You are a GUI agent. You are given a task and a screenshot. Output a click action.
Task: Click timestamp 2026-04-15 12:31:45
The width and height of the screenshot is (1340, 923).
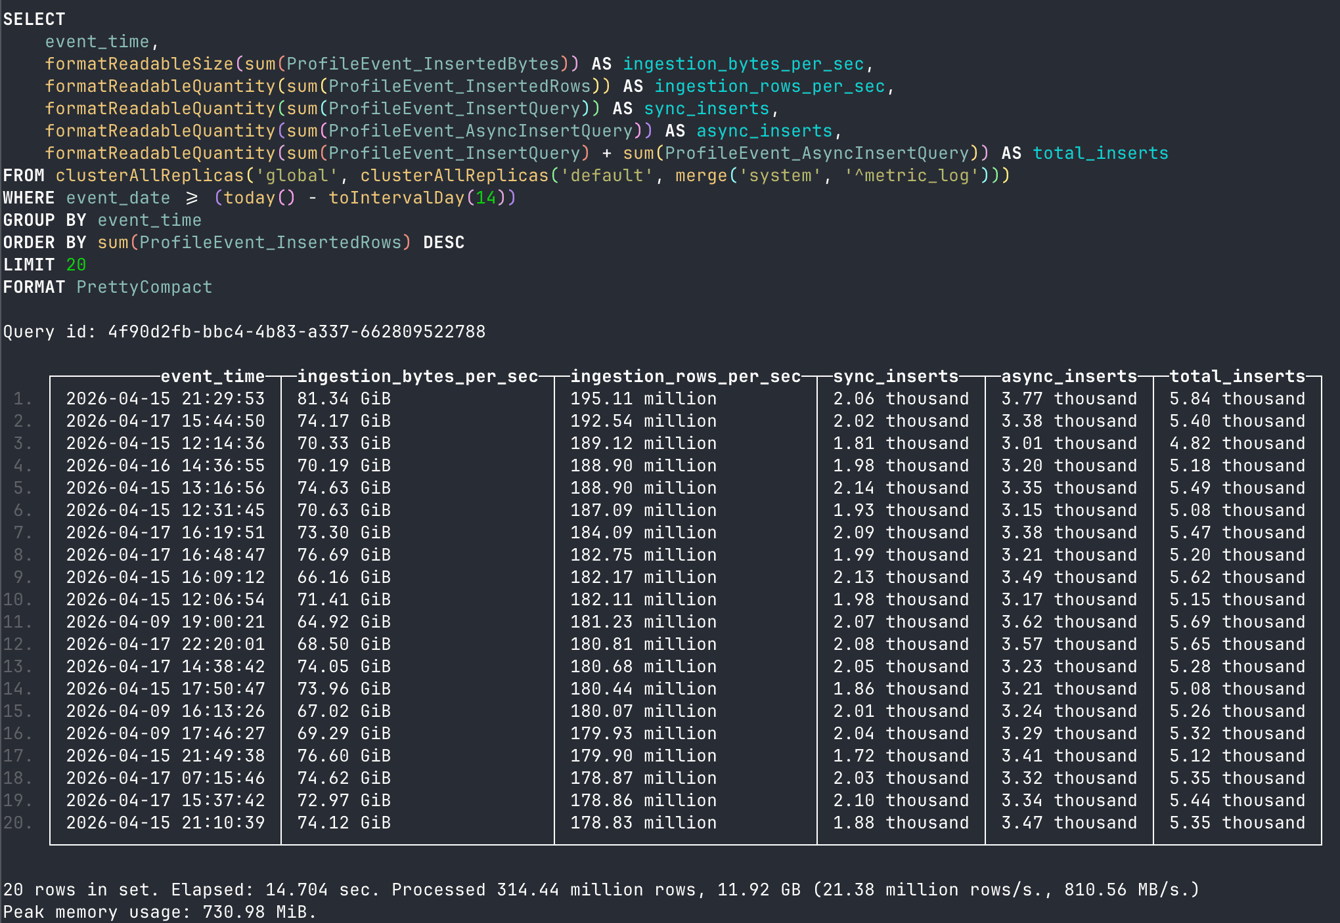click(166, 510)
